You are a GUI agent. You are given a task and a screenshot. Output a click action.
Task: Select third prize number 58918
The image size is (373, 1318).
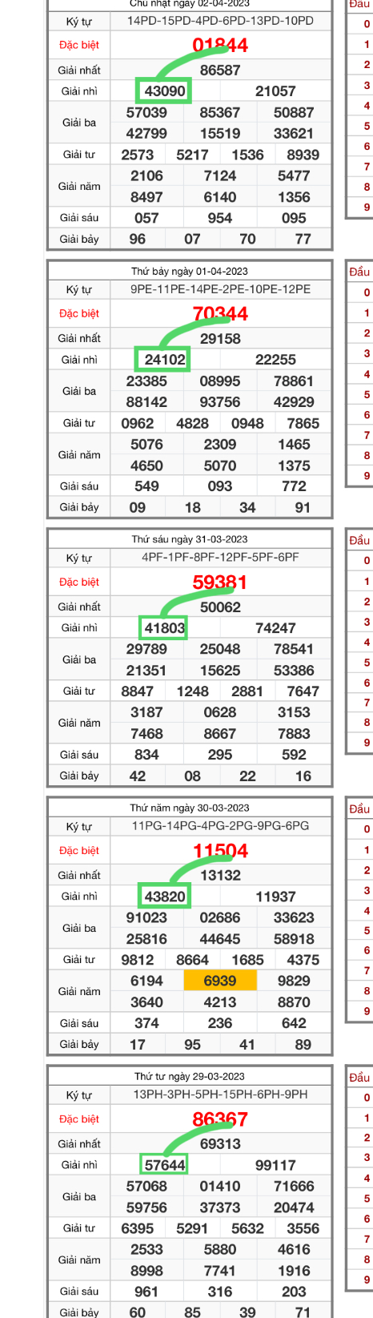[294, 939]
